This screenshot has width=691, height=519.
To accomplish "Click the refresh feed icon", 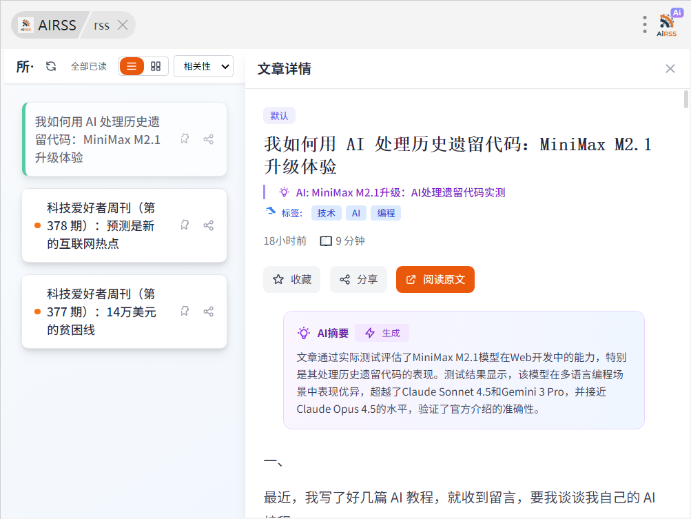I will coord(51,66).
